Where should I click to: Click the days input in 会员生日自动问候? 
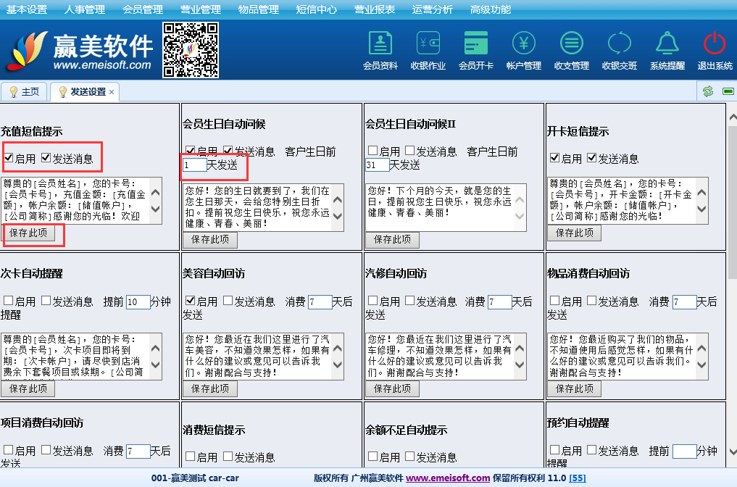click(194, 165)
